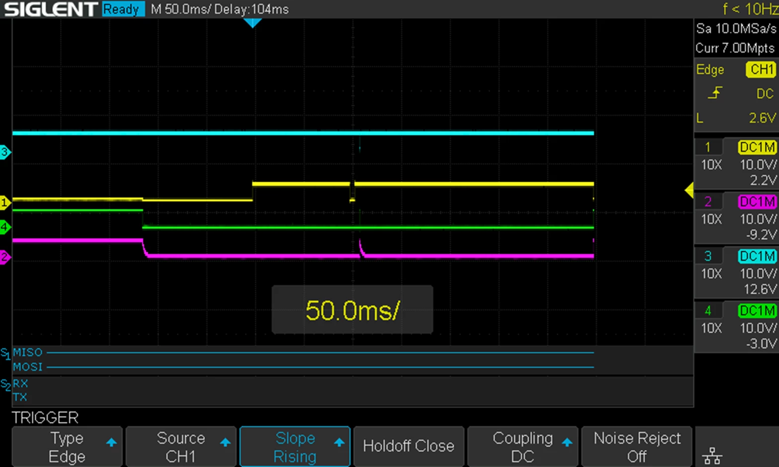Click the yellow CH1 trigger source badge
The width and height of the screenshot is (779, 467).
(x=761, y=69)
